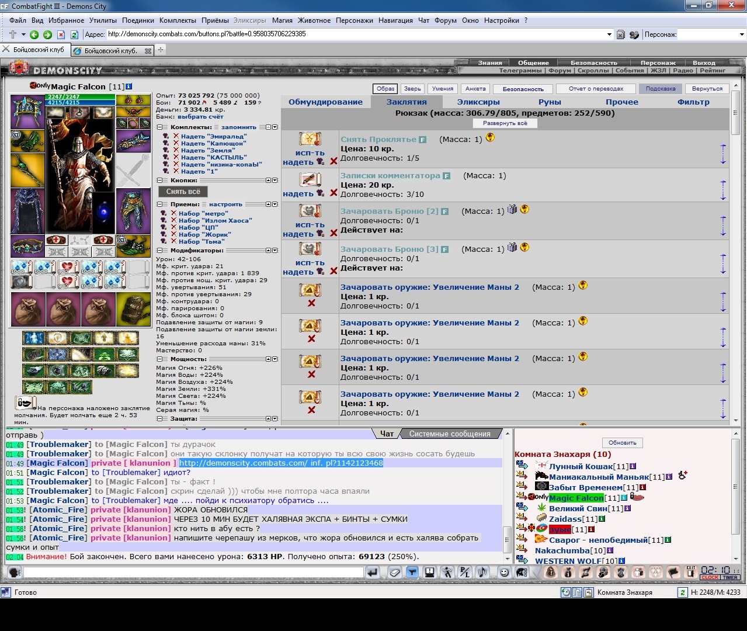747x631 pixels.
Task: Click the green forward arrow in the toolbar
Action: tap(47, 34)
